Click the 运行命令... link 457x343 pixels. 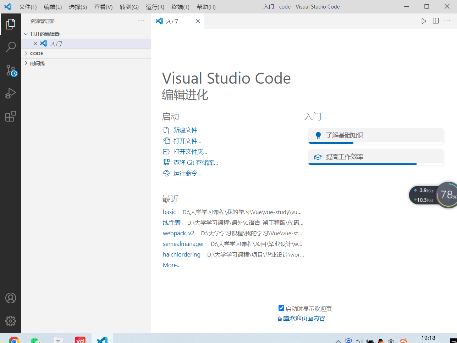point(187,174)
